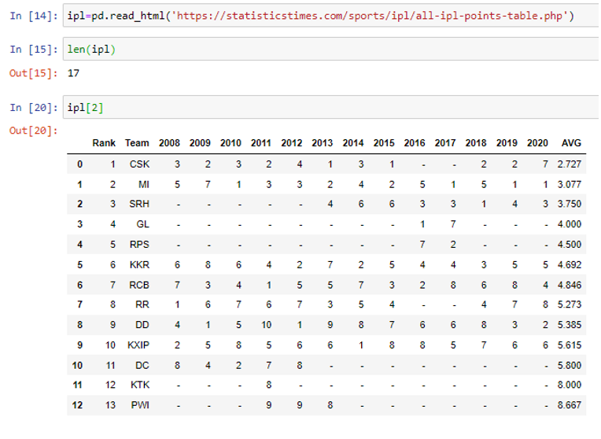Click the 2010 column header
This screenshot has height=439, width=601.
pos(230,143)
